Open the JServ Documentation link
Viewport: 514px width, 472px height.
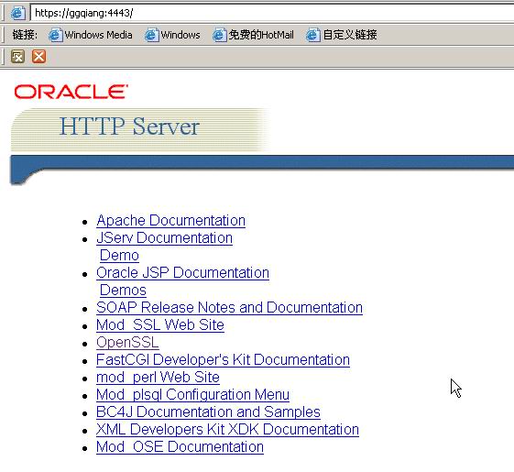click(x=165, y=237)
